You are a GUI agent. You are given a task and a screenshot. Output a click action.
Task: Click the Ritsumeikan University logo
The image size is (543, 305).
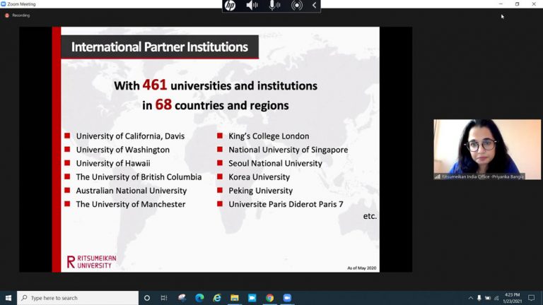click(91, 262)
